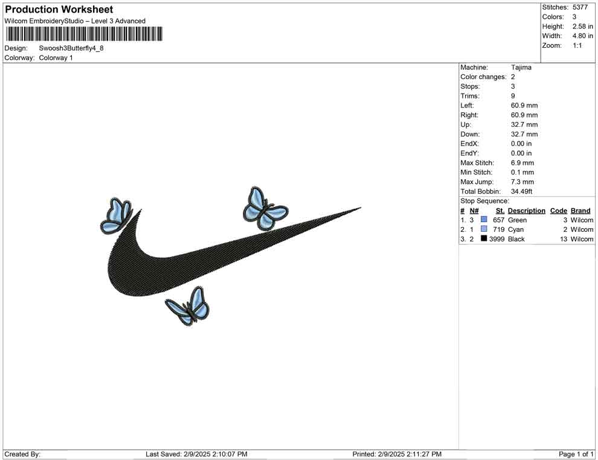Viewport: 598px width, 460px height.
Task: Click the EndY value 0.00 in
Action: (x=521, y=153)
